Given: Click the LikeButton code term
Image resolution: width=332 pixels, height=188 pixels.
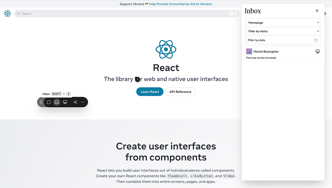Looking at the screenshot, I should point(202,176).
